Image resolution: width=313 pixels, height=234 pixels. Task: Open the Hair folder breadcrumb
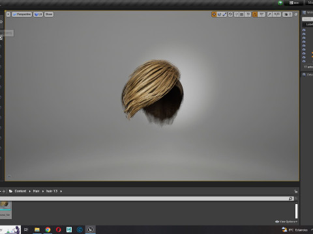[36, 191]
